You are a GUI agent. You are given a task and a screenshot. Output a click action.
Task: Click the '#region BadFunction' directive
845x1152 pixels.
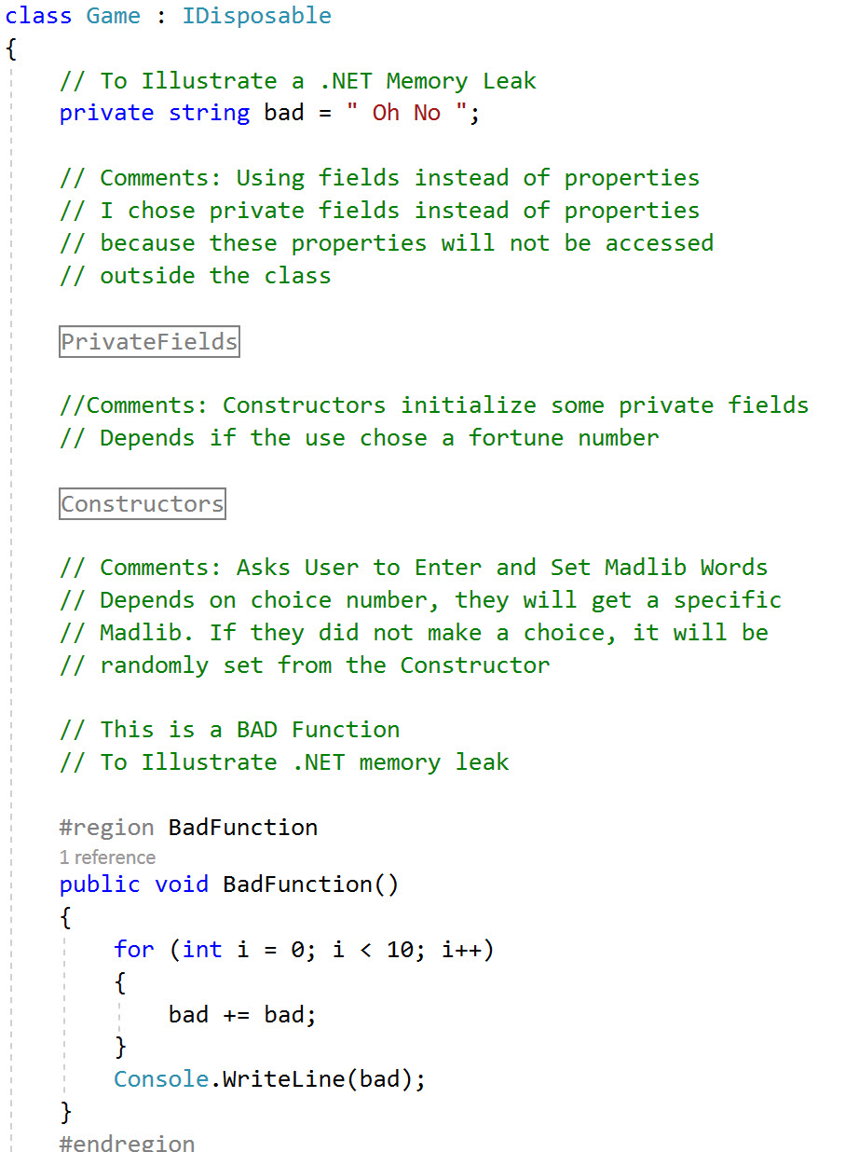click(188, 828)
